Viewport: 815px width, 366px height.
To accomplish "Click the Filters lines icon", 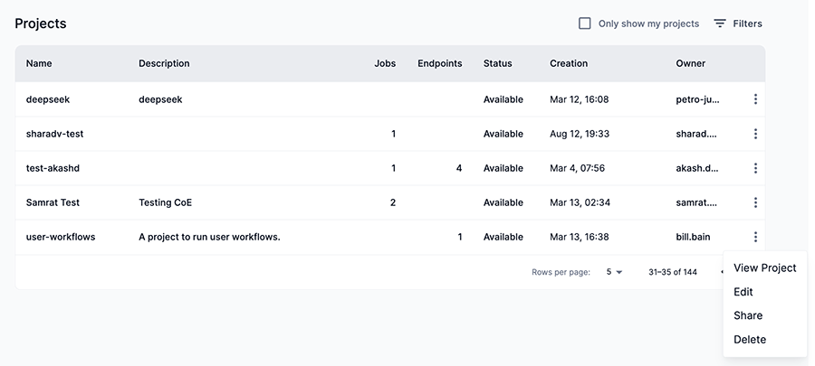I will [720, 23].
